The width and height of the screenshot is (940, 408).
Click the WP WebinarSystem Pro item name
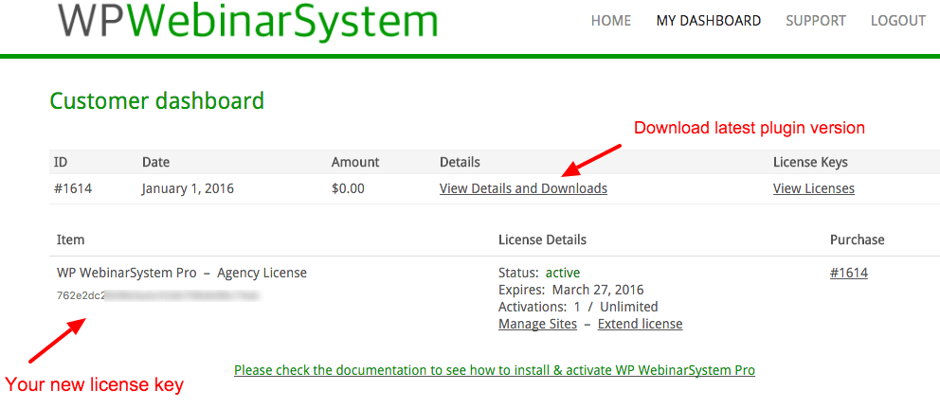pyautogui.click(x=127, y=273)
